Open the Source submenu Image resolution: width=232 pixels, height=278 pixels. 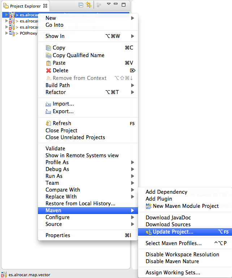88,224
